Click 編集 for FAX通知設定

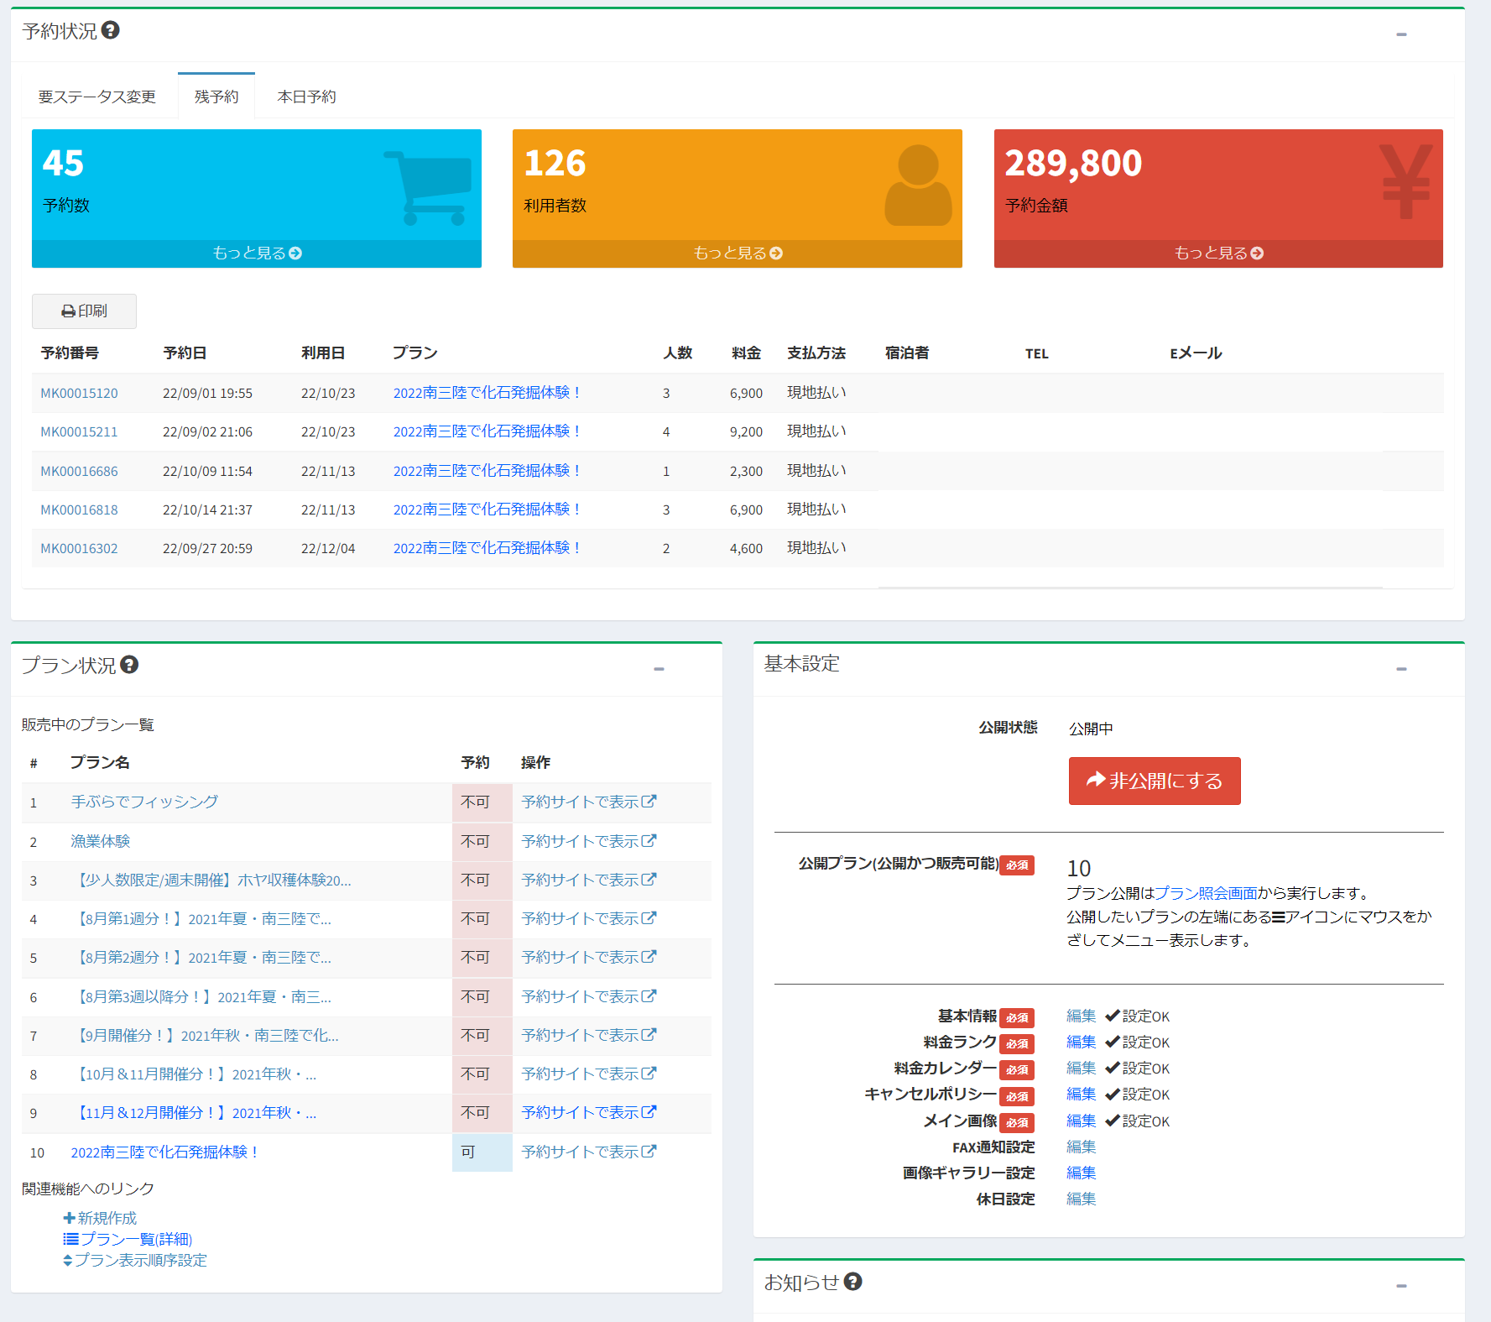1081,1147
